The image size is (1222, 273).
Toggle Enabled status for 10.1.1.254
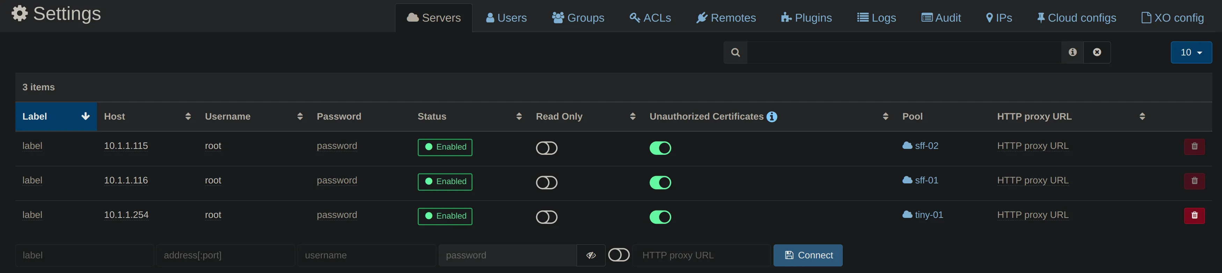[x=445, y=217]
